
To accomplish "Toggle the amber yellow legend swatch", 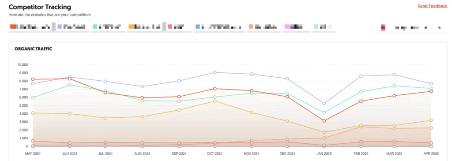I will 132,26.
